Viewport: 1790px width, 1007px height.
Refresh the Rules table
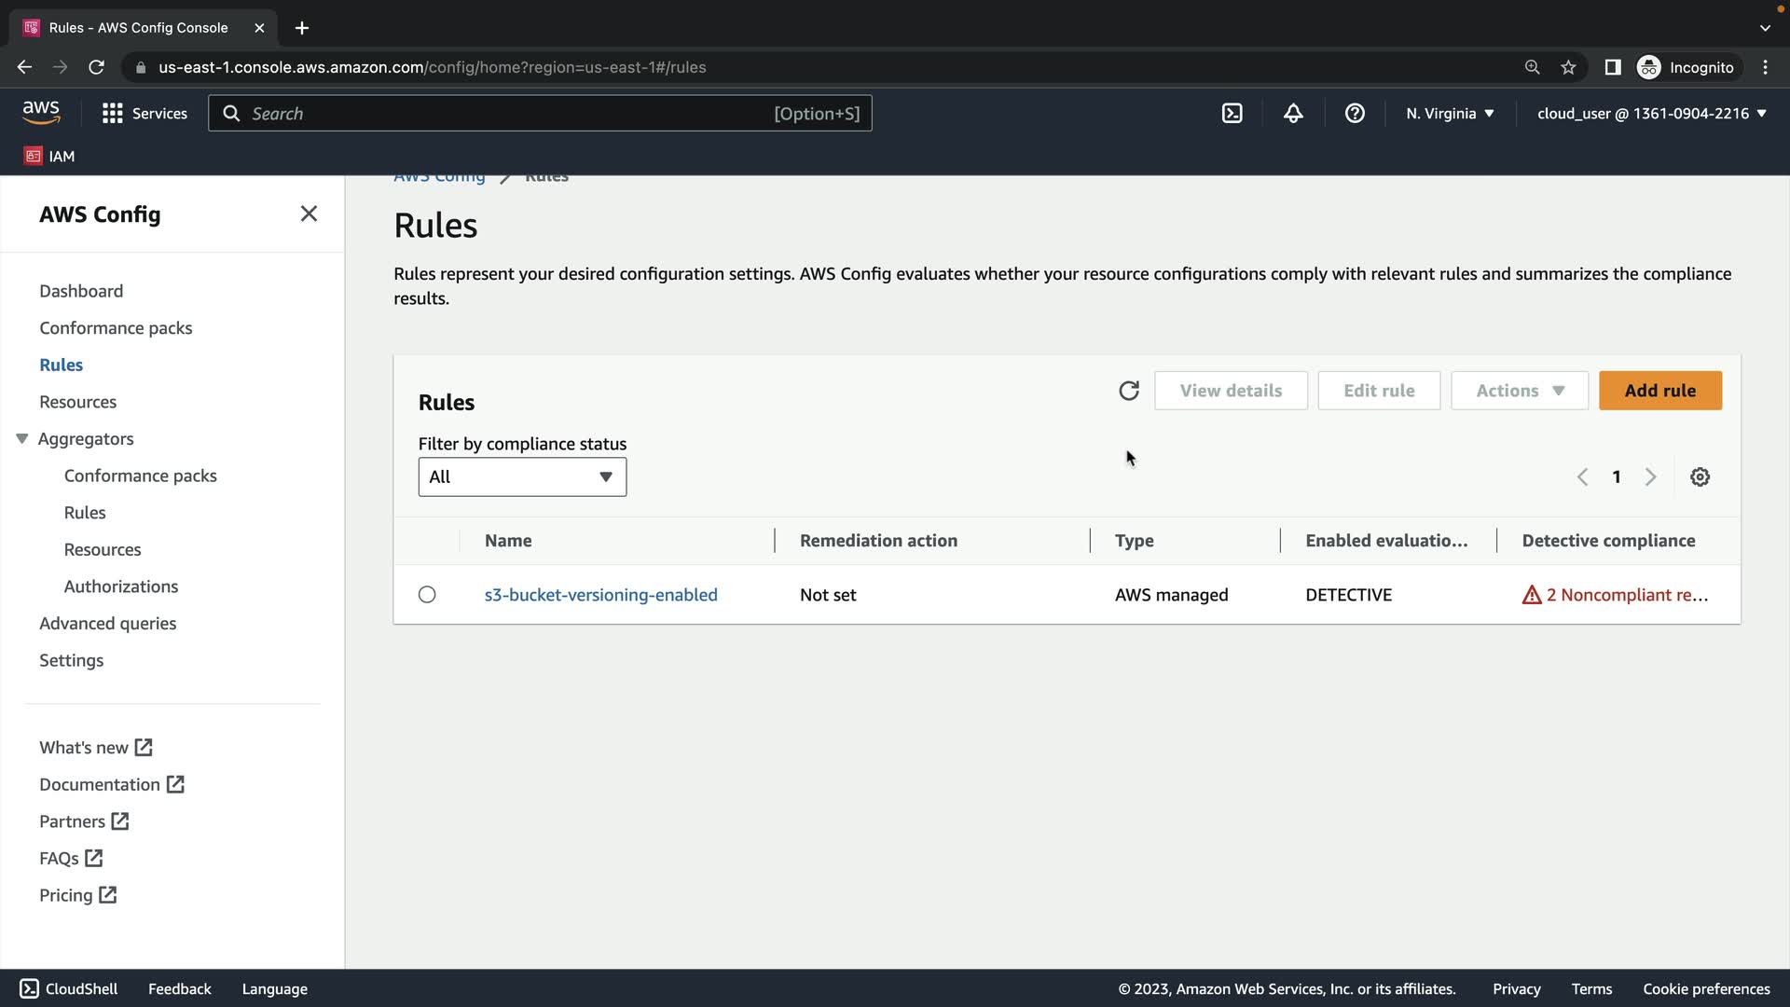1128,391
